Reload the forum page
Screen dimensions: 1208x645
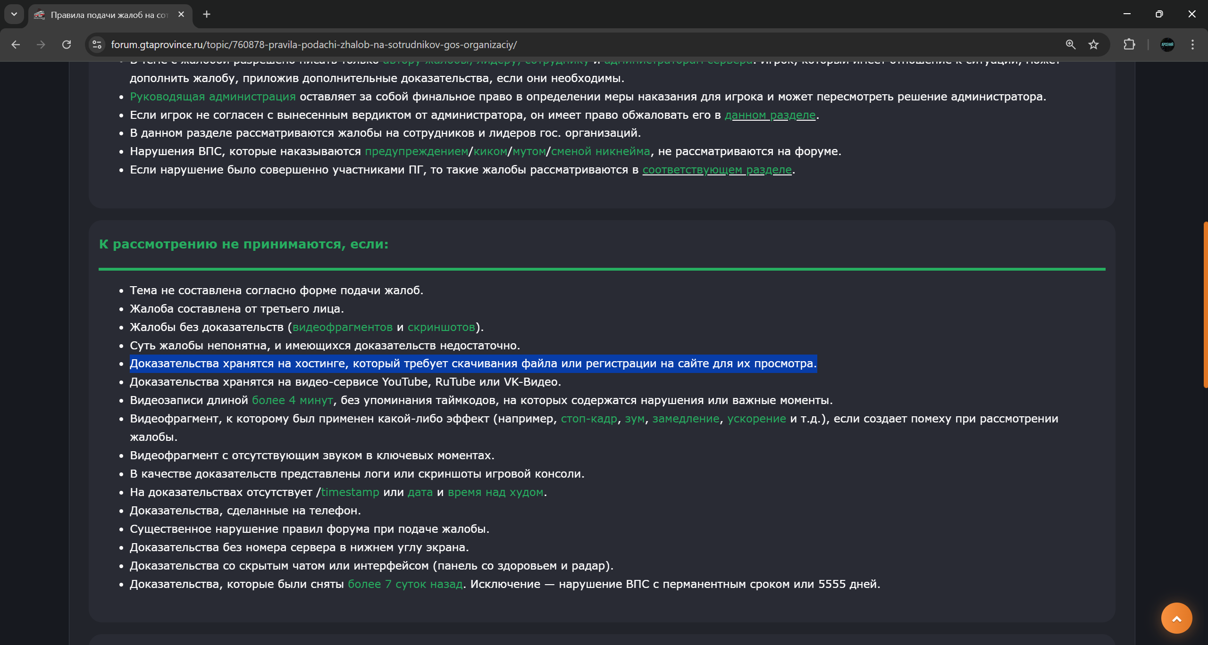pyautogui.click(x=67, y=45)
